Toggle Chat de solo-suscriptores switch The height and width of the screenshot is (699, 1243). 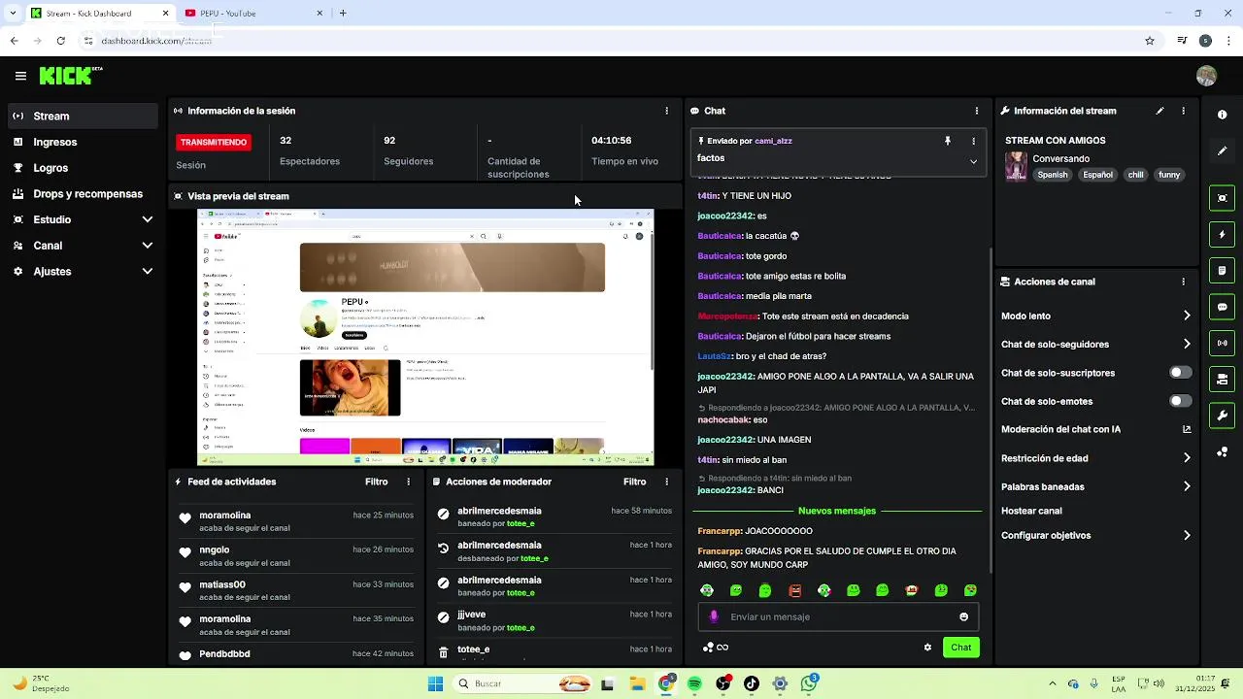[x=1180, y=373]
